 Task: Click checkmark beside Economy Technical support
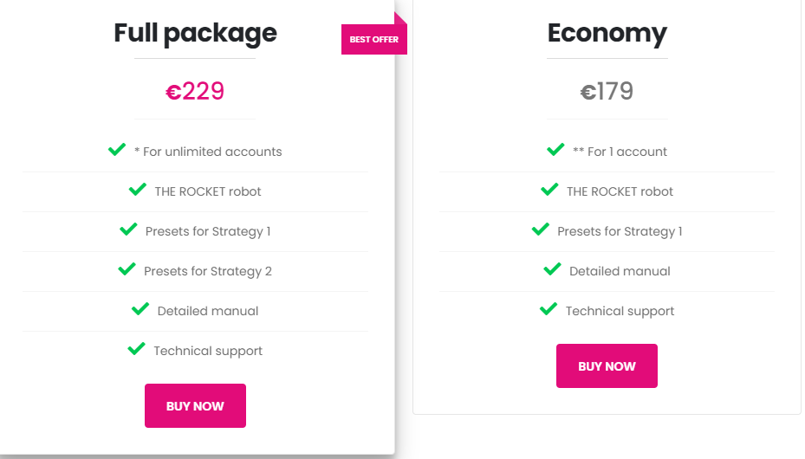click(x=548, y=309)
